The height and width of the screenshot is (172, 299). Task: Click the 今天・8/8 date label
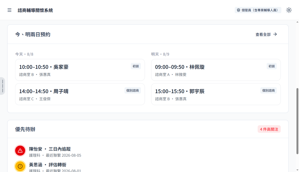[x=24, y=54]
